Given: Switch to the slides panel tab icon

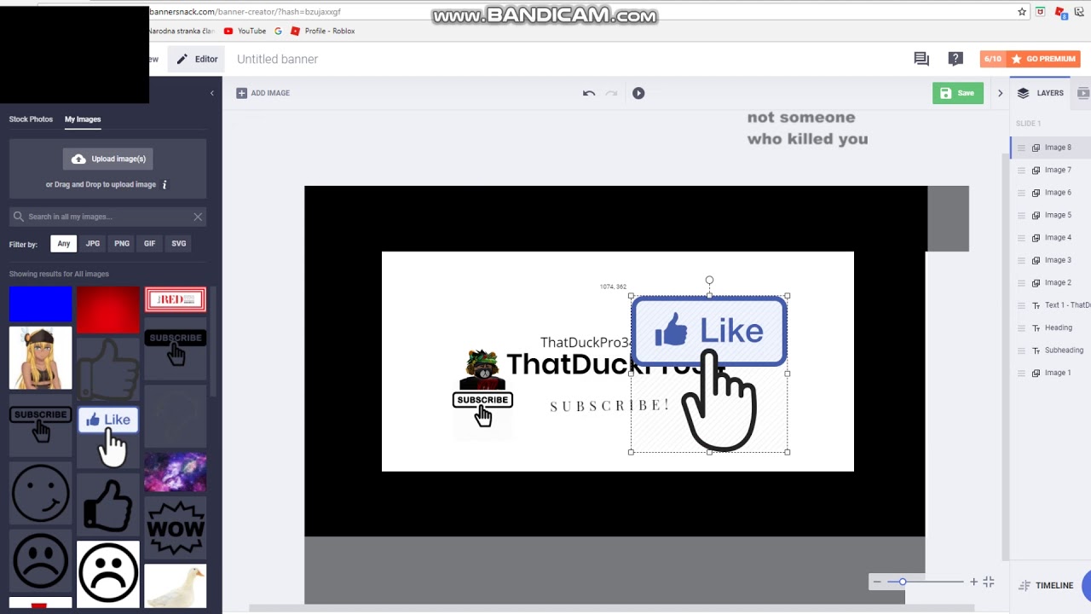Looking at the screenshot, I should 1083,93.
